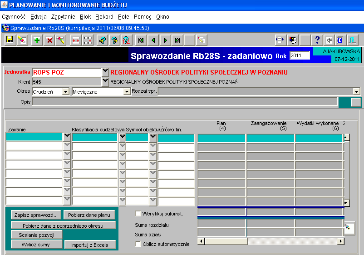Click the clear form eraser icon
This screenshot has width=364, height=255.
coord(22,40)
